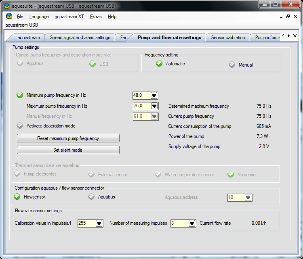Click the 12,0 V supply voltage value
The height and width of the screenshot is (259, 303).
263,146
